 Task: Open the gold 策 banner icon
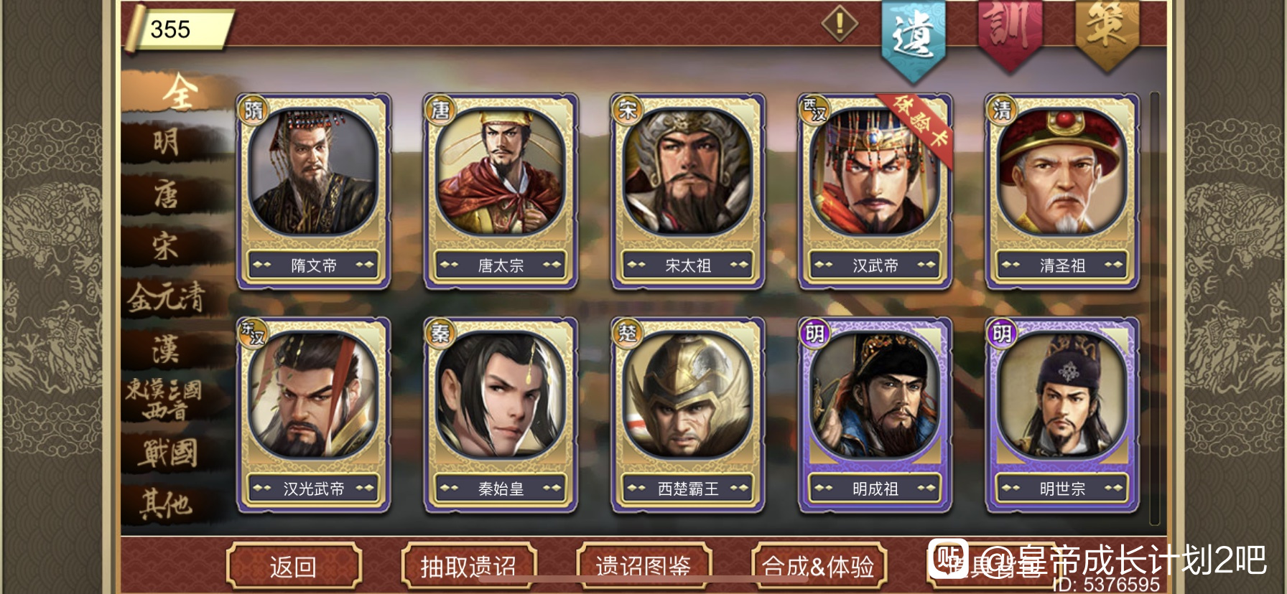click(1107, 33)
